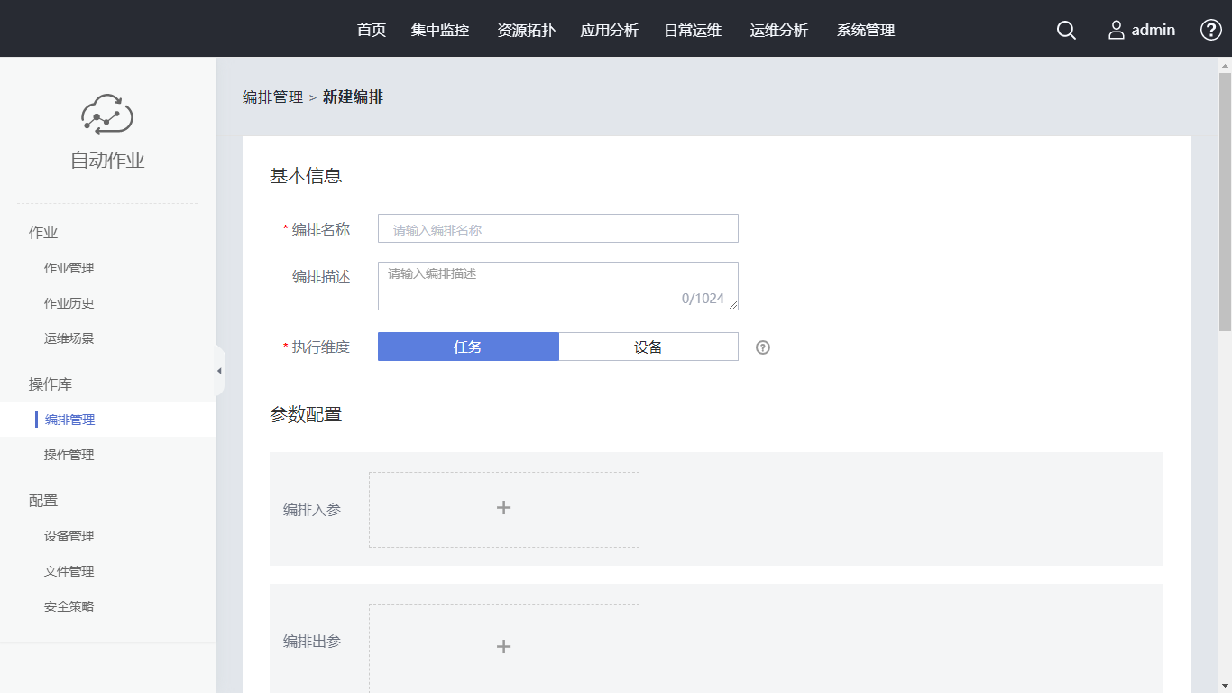1232x693 pixels.
Task: Click the 首页 navigation link
Action: (x=372, y=31)
